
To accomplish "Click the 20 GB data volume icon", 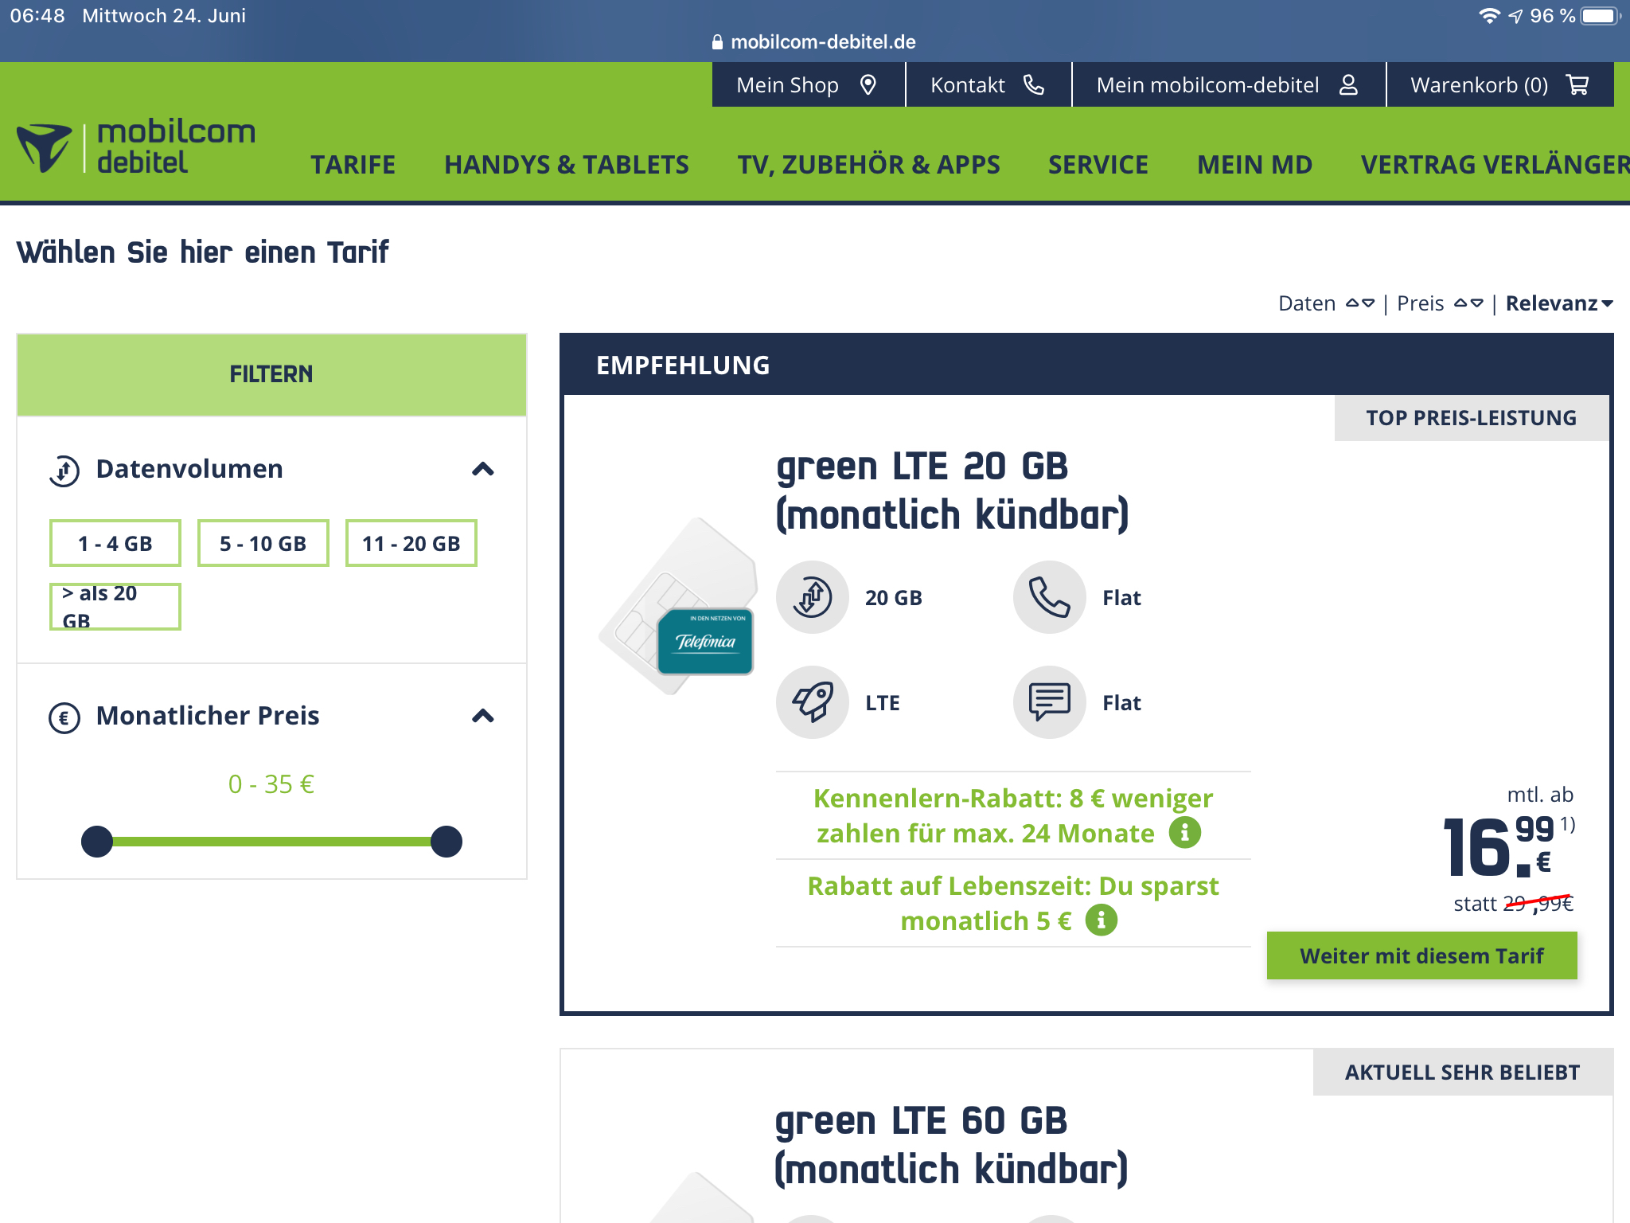I will click(x=813, y=597).
